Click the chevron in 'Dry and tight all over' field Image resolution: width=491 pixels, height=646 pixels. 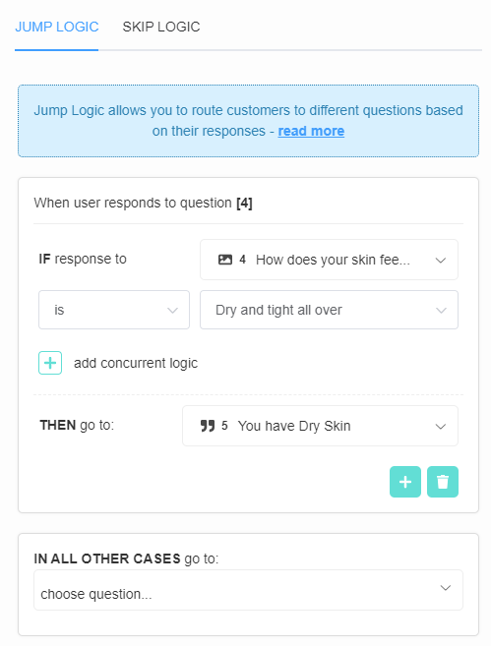click(441, 311)
